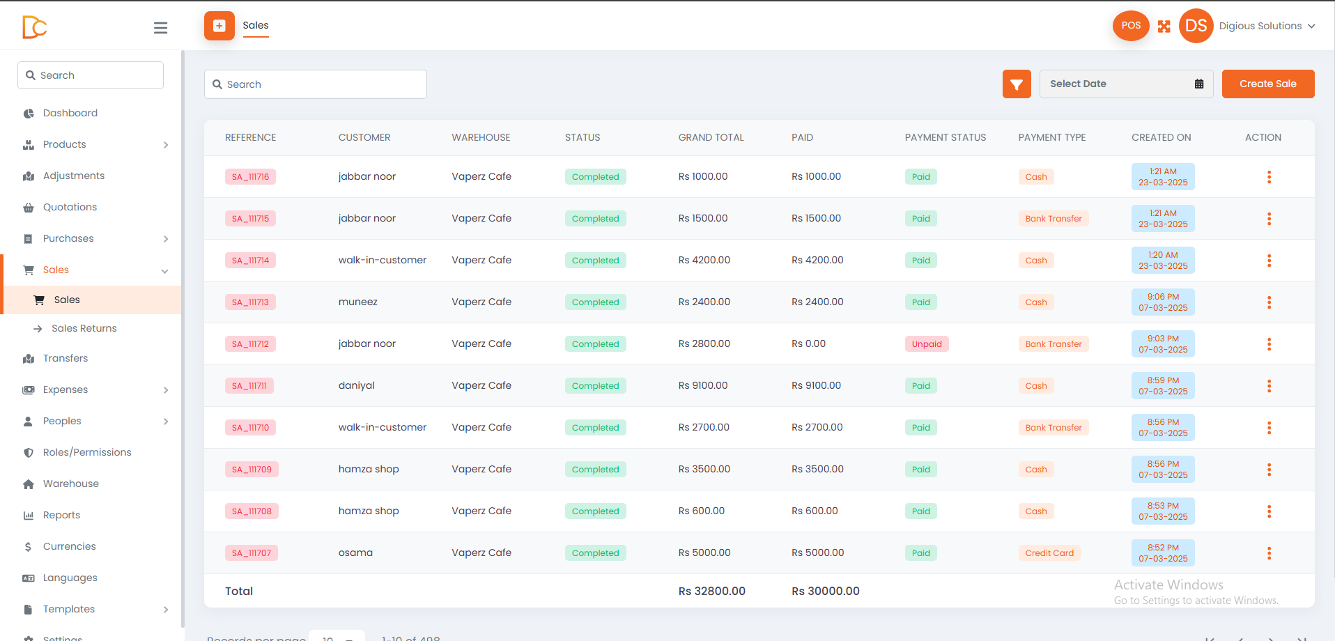This screenshot has height=641, width=1335.
Task: Click the orange filter funnel icon
Action: point(1017,84)
